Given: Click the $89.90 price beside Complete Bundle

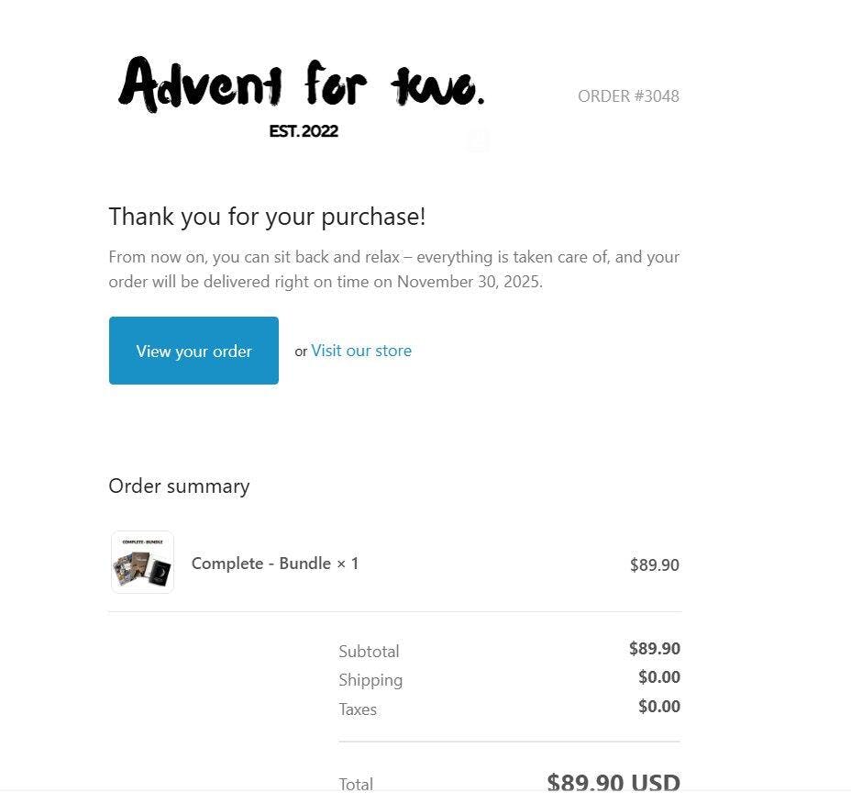Looking at the screenshot, I should (654, 565).
